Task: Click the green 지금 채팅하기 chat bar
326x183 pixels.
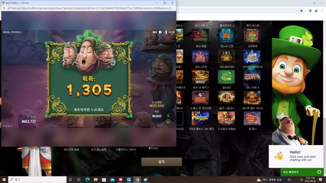Action: [302, 172]
